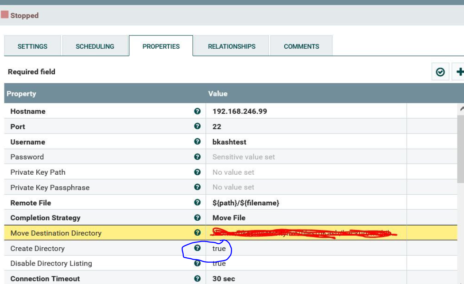View Connection Timeout property help

point(198,279)
